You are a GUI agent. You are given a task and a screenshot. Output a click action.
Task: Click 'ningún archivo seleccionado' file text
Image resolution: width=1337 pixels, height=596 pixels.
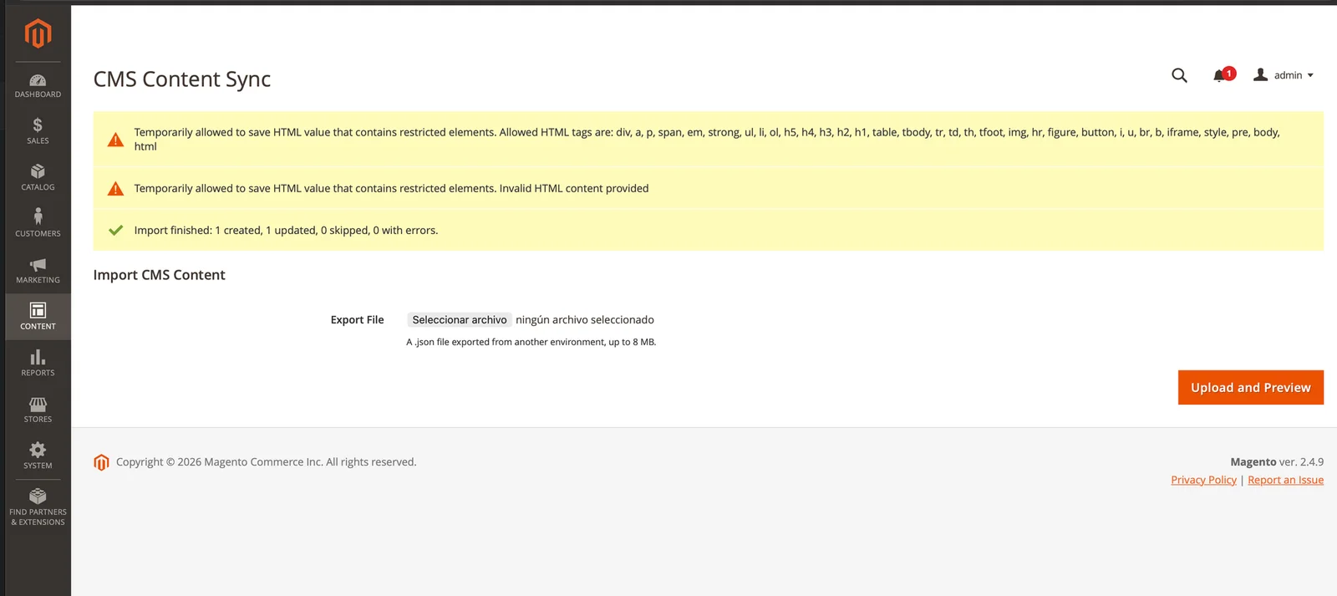tap(585, 320)
